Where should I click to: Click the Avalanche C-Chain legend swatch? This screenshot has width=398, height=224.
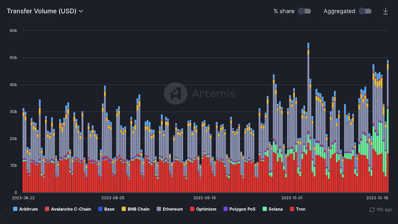coord(47,209)
